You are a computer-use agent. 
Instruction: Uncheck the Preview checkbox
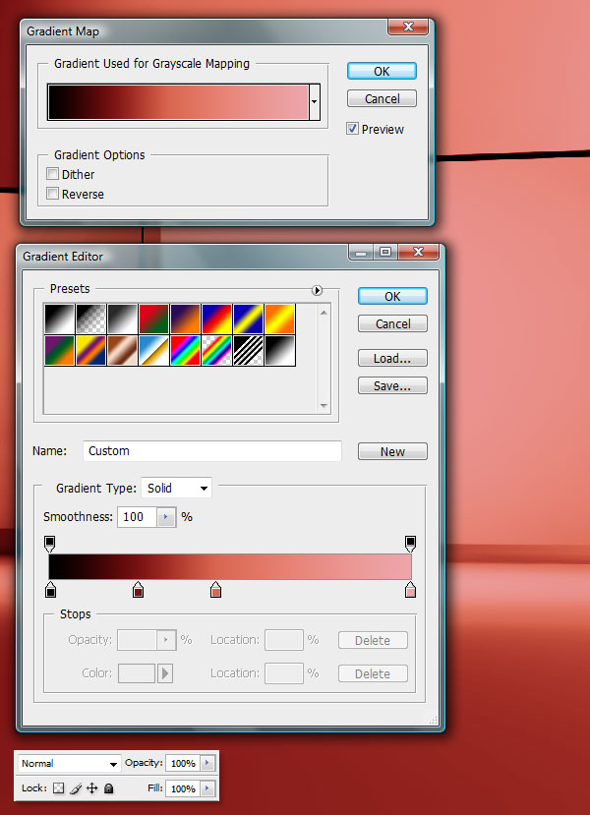352,129
